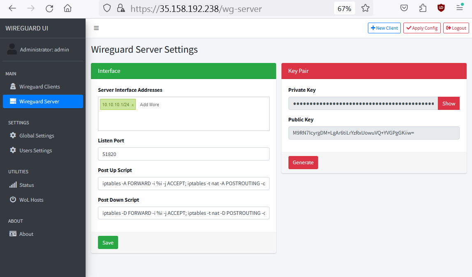The image size is (472, 277).
Task: Click the Add More address field
Action: pos(150,105)
